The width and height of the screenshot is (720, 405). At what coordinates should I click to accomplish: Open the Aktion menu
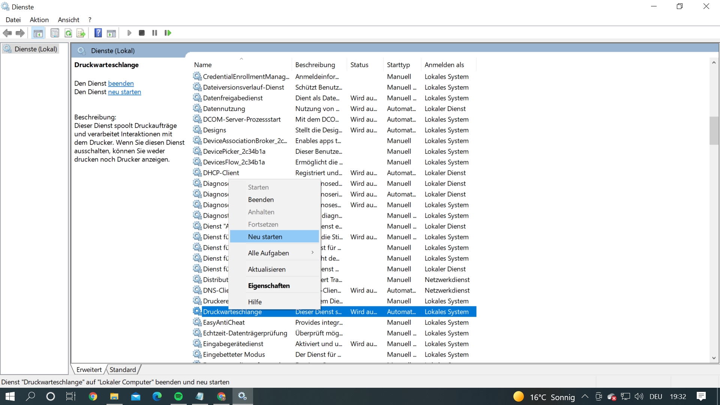tap(39, 20)
